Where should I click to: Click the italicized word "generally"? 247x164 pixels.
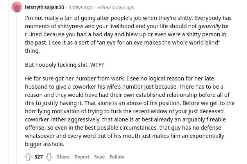(x=209, y=26)
